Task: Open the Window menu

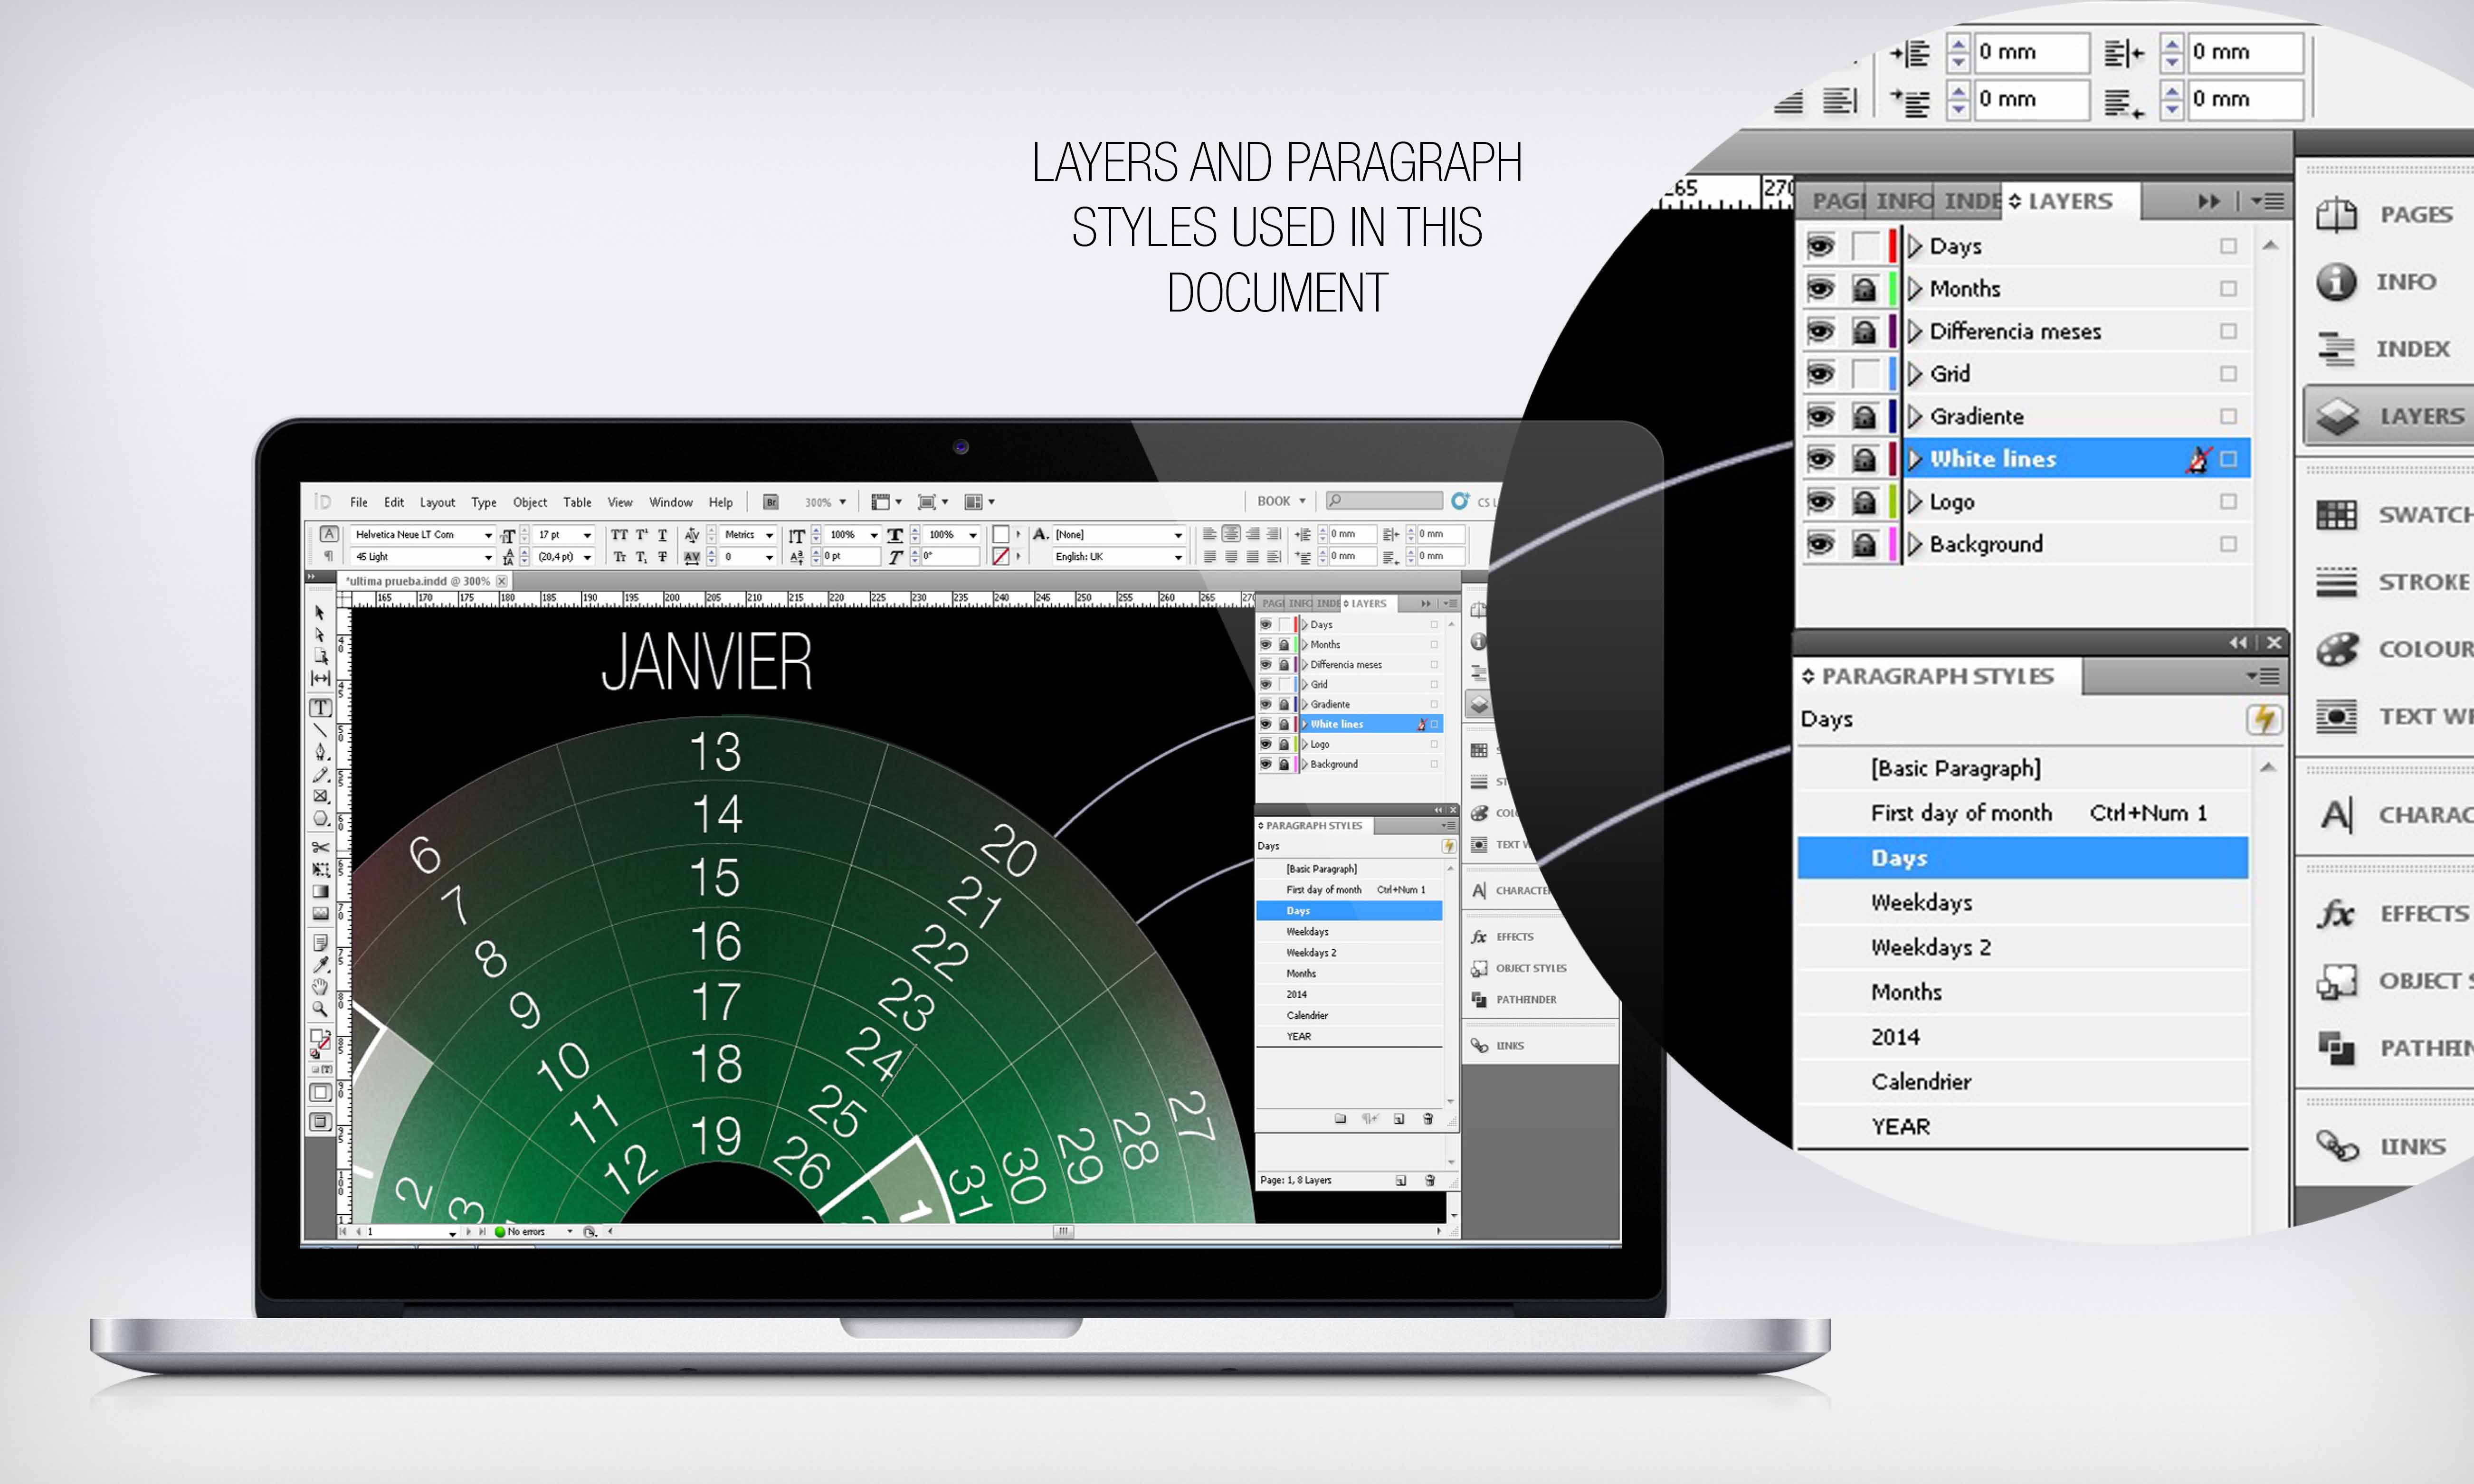Action: coord(671,502)
